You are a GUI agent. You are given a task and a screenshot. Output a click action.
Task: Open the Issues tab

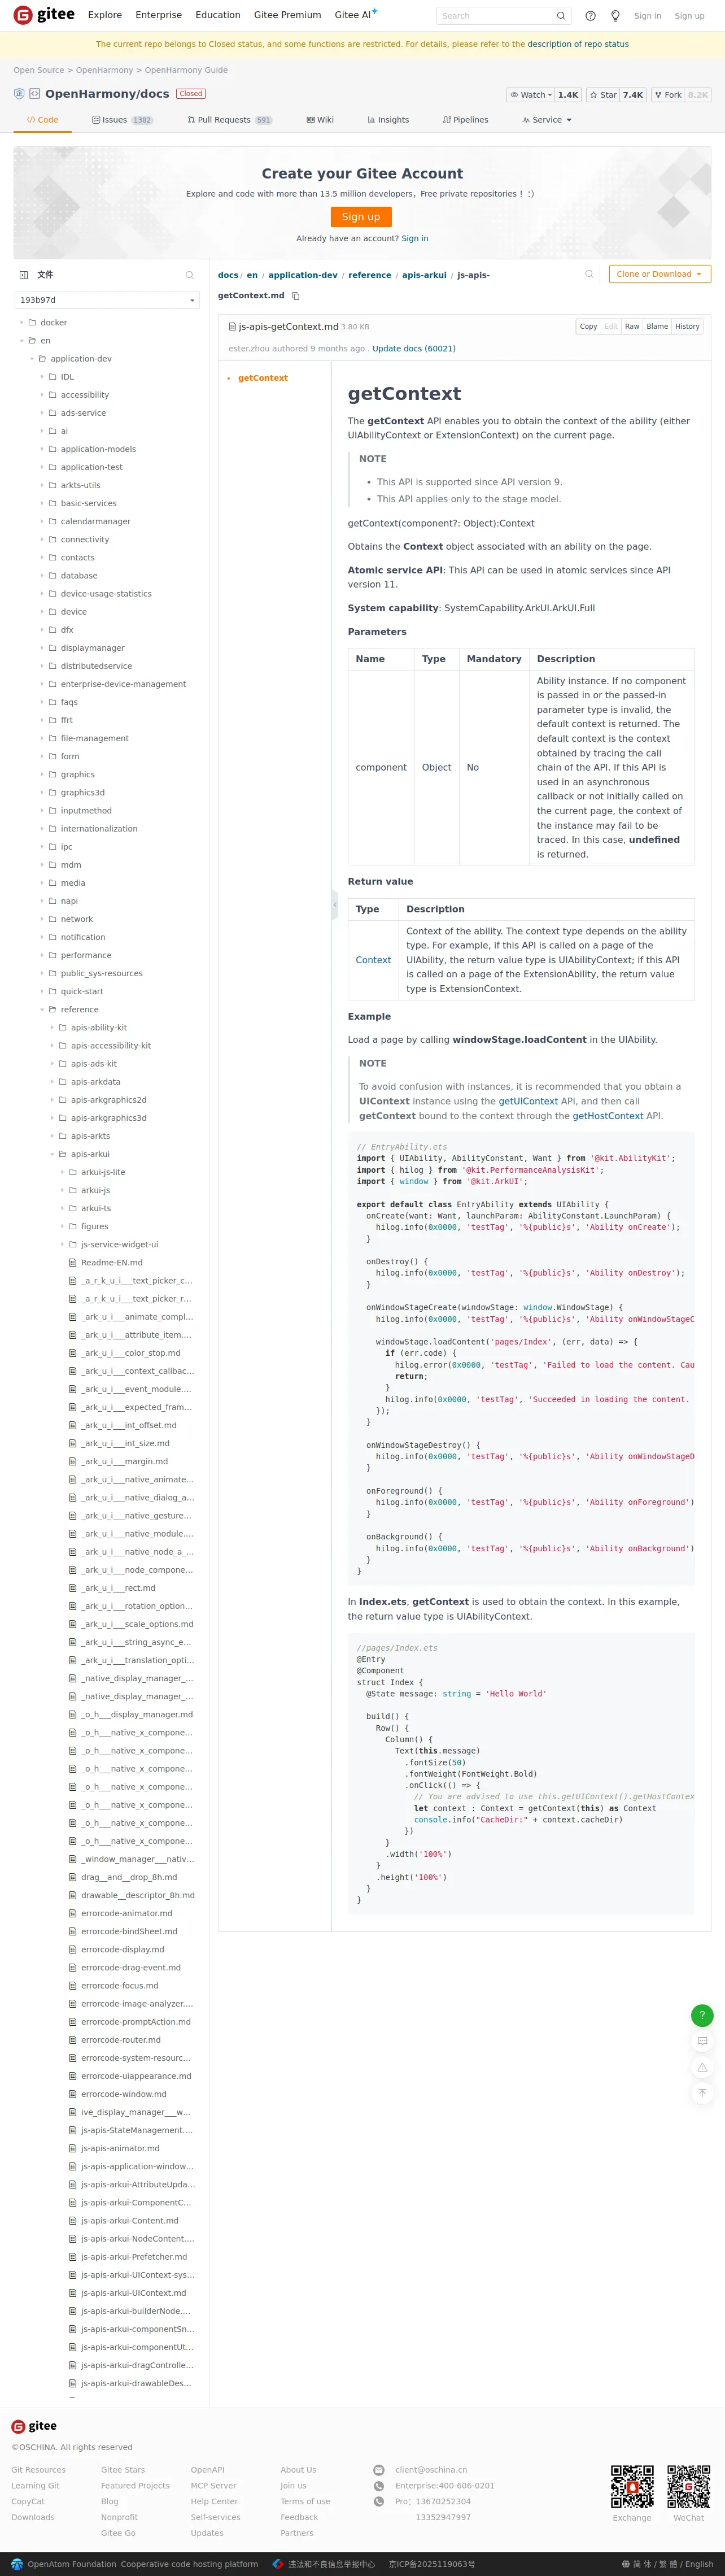pos(122,120)
